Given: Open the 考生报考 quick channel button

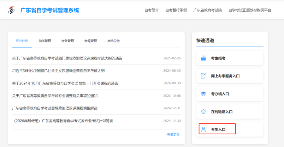Looking at the screenshot, I should [x=230, y=58].
